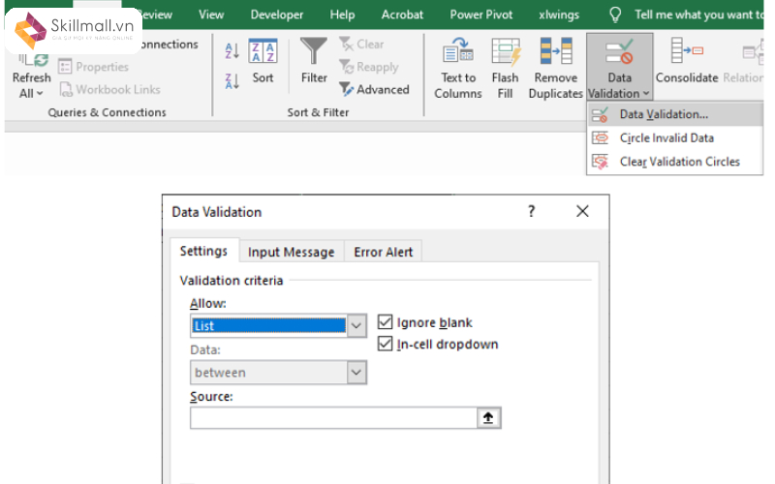Viewport: 775px width, 484px height.
Task: Click Remove Duplicates
Action: (555, 68)
